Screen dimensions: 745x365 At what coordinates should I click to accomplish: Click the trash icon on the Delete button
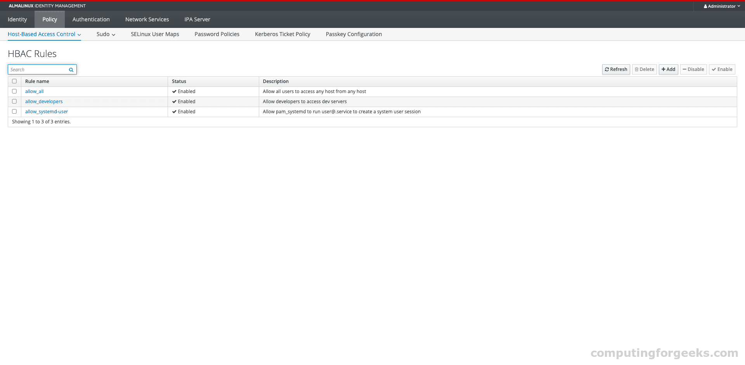tap(636, 69)
